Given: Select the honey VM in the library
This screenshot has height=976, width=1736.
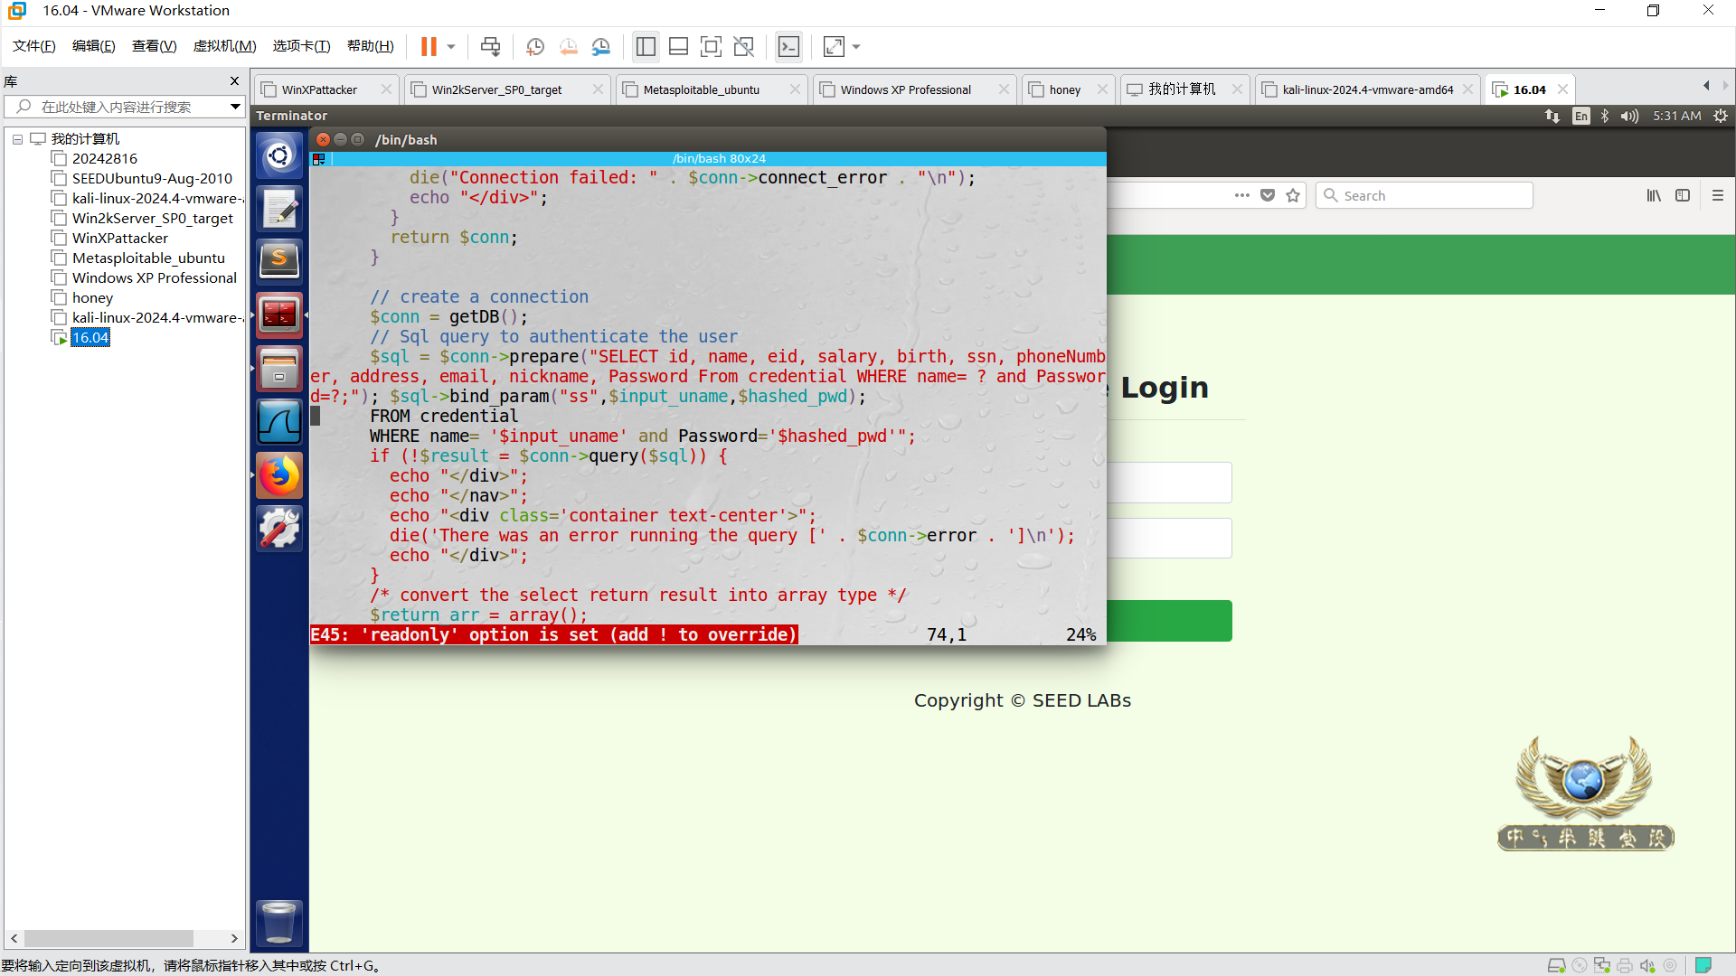Looking at the screenshot, I should 92,298.
